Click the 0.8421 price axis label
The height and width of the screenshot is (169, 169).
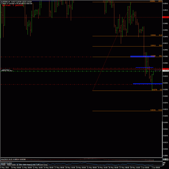(x=165, y=43)
